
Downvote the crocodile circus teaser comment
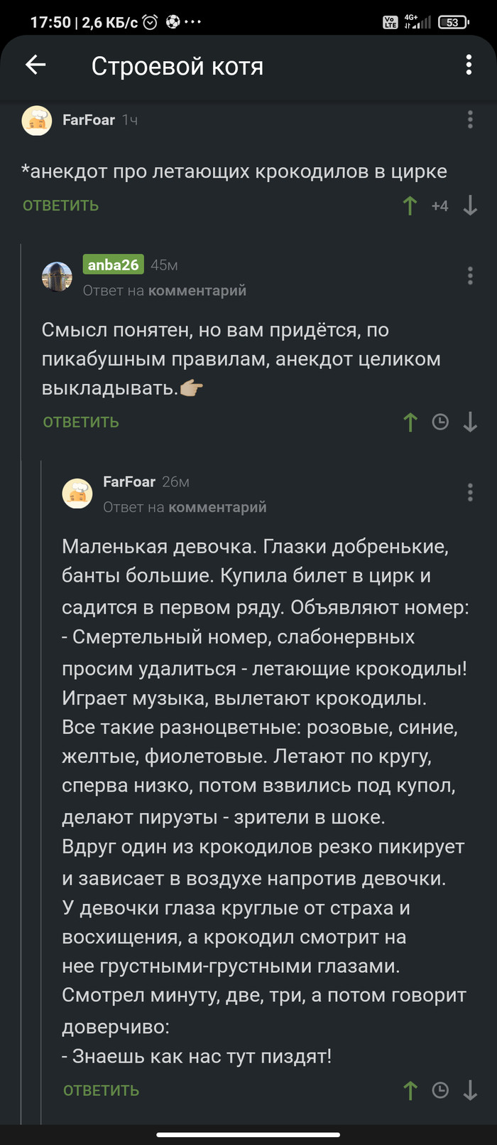click(x=470, y=206)
